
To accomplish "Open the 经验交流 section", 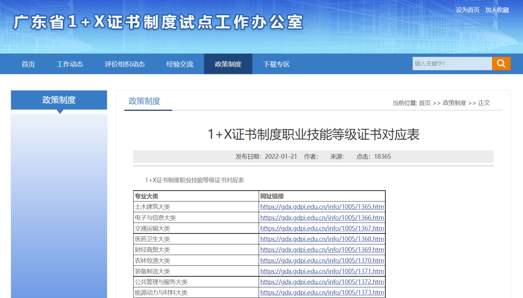I will (180, 63).
